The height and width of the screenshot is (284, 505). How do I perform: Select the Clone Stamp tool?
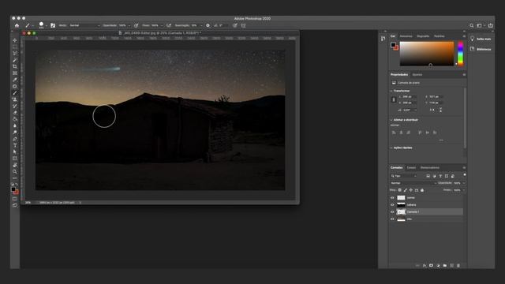tap(15, 99)
